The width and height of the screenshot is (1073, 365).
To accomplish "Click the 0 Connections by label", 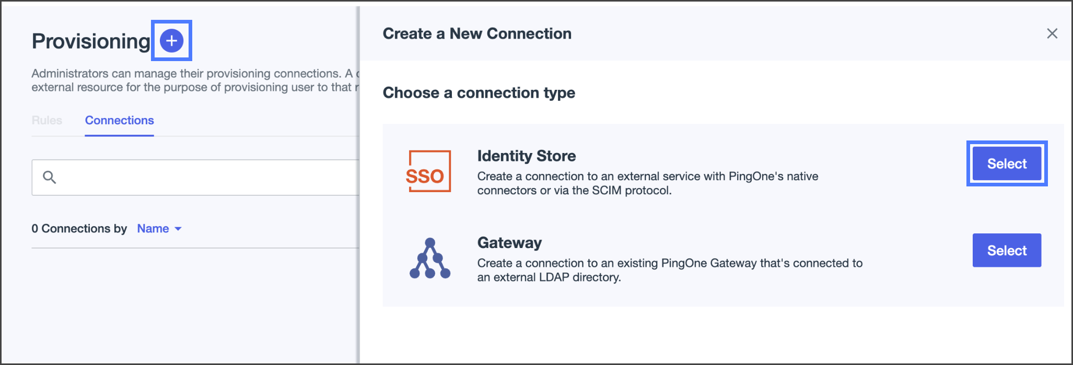I will pyautogui.click(x=79, y=229).
